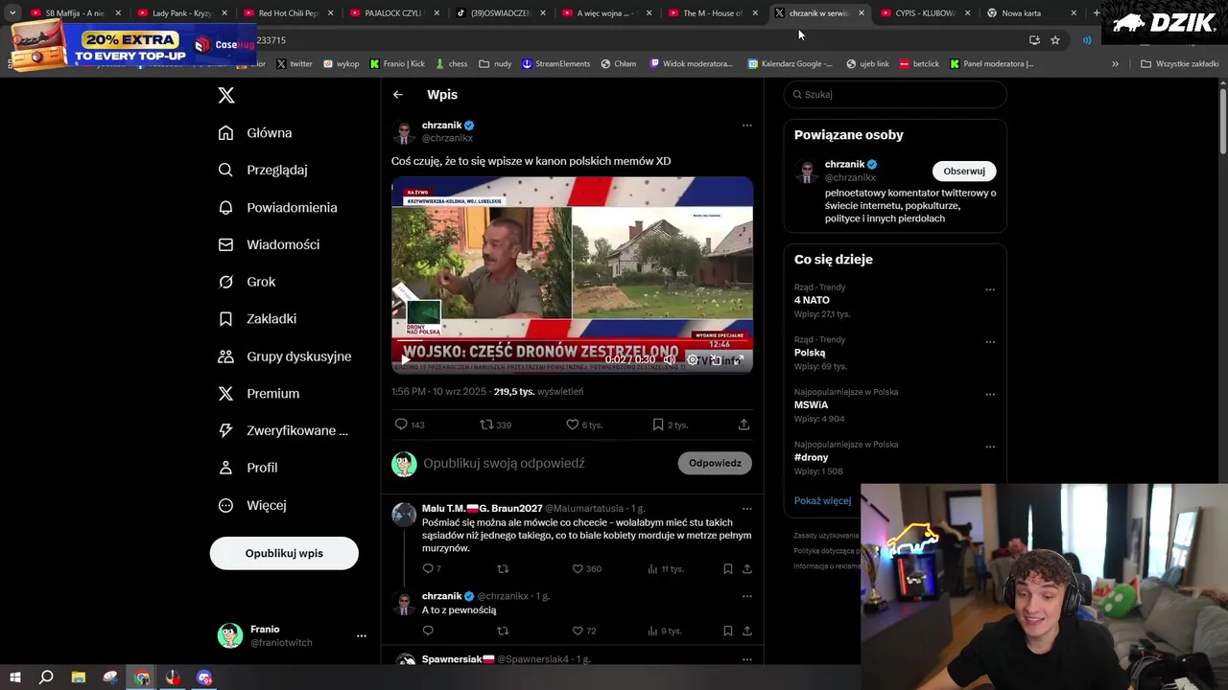The image size is (1228, 690).
Task: Click Pokaż więcej under trends
Action: [822, 500]
